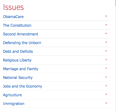Open the Immigration issue link

tap(14, 104)
